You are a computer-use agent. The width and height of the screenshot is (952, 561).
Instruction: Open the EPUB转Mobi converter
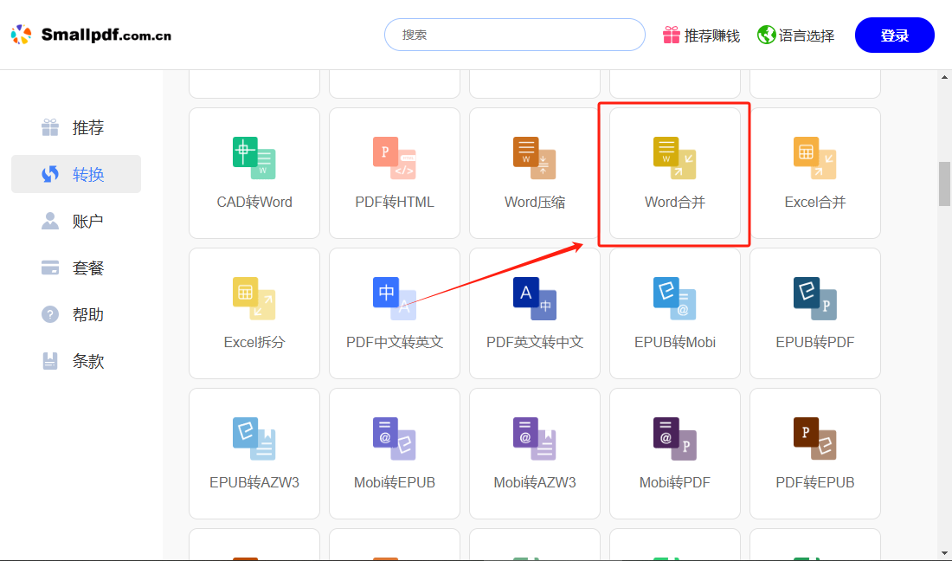coord(674,313)
